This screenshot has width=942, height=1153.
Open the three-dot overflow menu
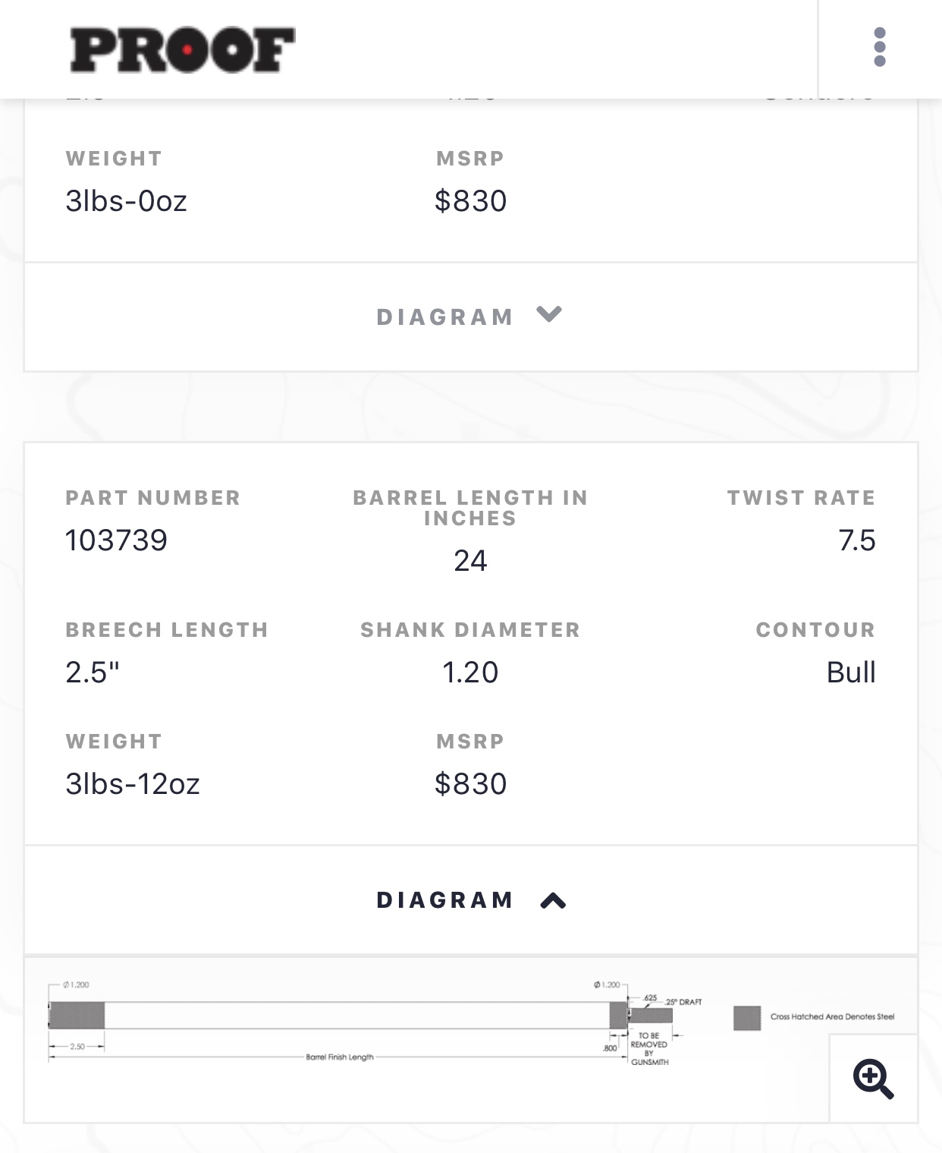[x=879, y=48]
